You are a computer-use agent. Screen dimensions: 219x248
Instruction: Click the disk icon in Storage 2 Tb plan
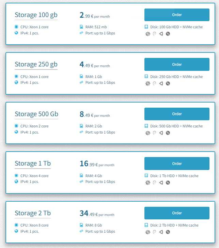[x=146, y=225]
